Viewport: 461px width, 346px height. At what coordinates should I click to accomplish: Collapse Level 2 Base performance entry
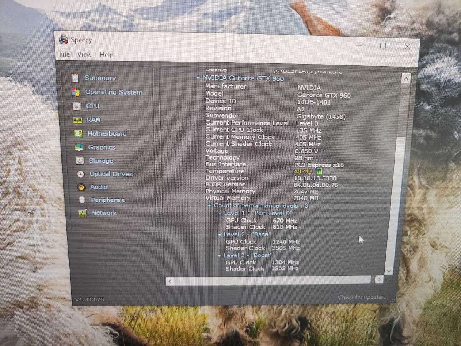tap(220, 235)
